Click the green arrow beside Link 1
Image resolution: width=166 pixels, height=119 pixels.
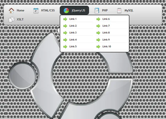point(65,19)
